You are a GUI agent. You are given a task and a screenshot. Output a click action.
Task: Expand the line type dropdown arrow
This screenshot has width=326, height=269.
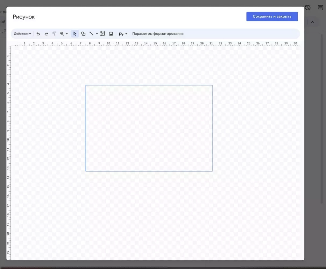tap(97, 34)
